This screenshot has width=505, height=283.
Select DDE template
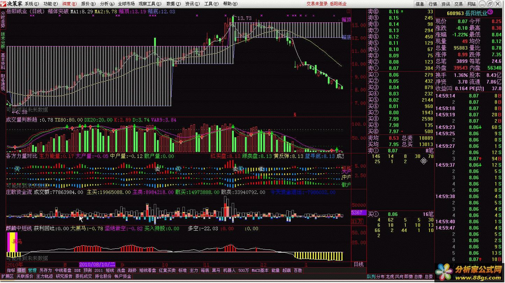pyautogui.click(x=77, y=270)
